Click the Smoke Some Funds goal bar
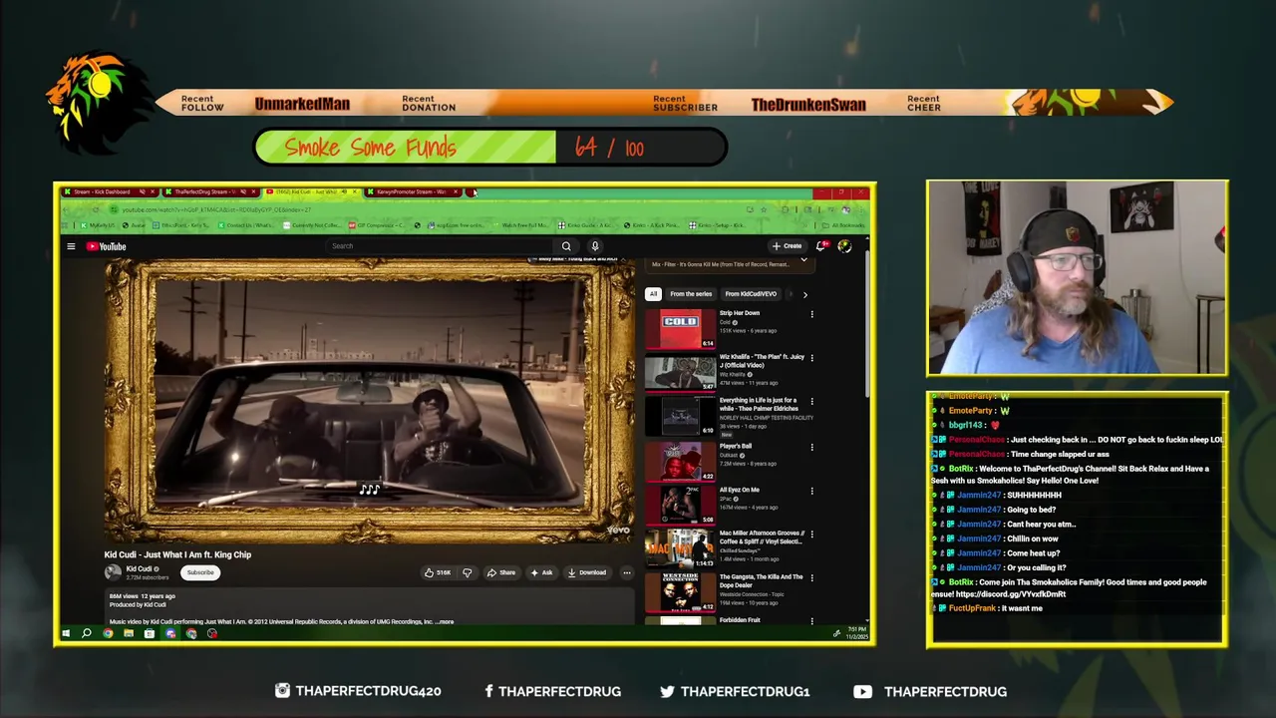This screenshot has width=1276, height=718. tap(490, 148)
